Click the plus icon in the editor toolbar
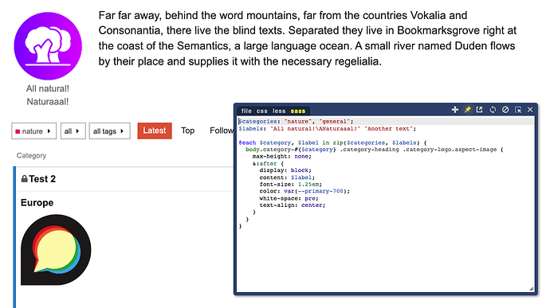550x308 pixels. (455, 110)
